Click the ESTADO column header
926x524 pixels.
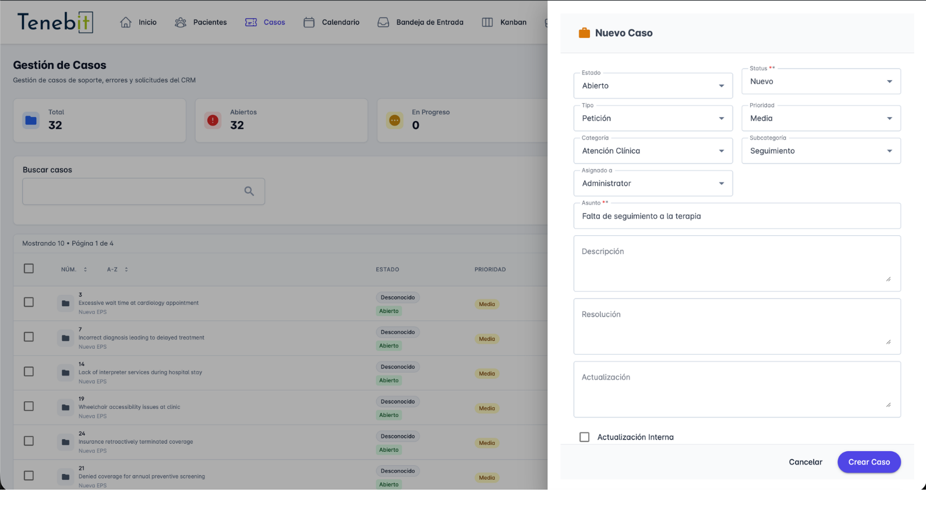click(x=387, y=270)
